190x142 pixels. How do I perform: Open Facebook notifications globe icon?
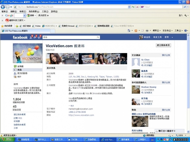pyautogui.click(x=39, y=37)
